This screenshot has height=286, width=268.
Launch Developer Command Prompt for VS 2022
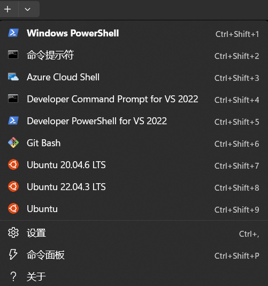point(134,99)
